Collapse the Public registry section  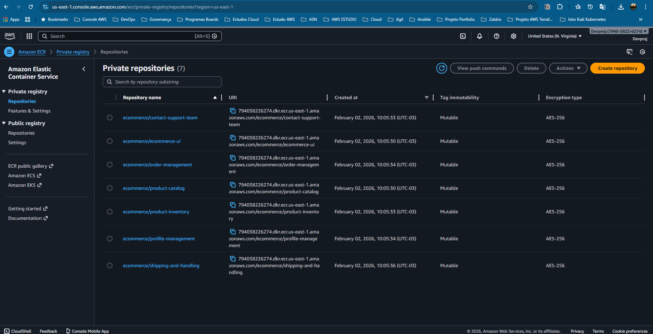[x=4, y=123]
